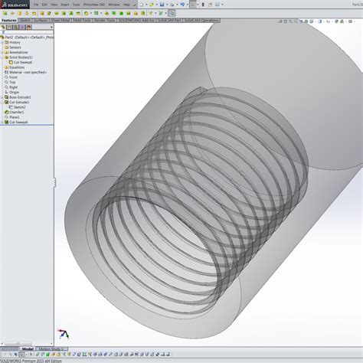
Task: Select the Part2 root node in tree
Action: 27,38
